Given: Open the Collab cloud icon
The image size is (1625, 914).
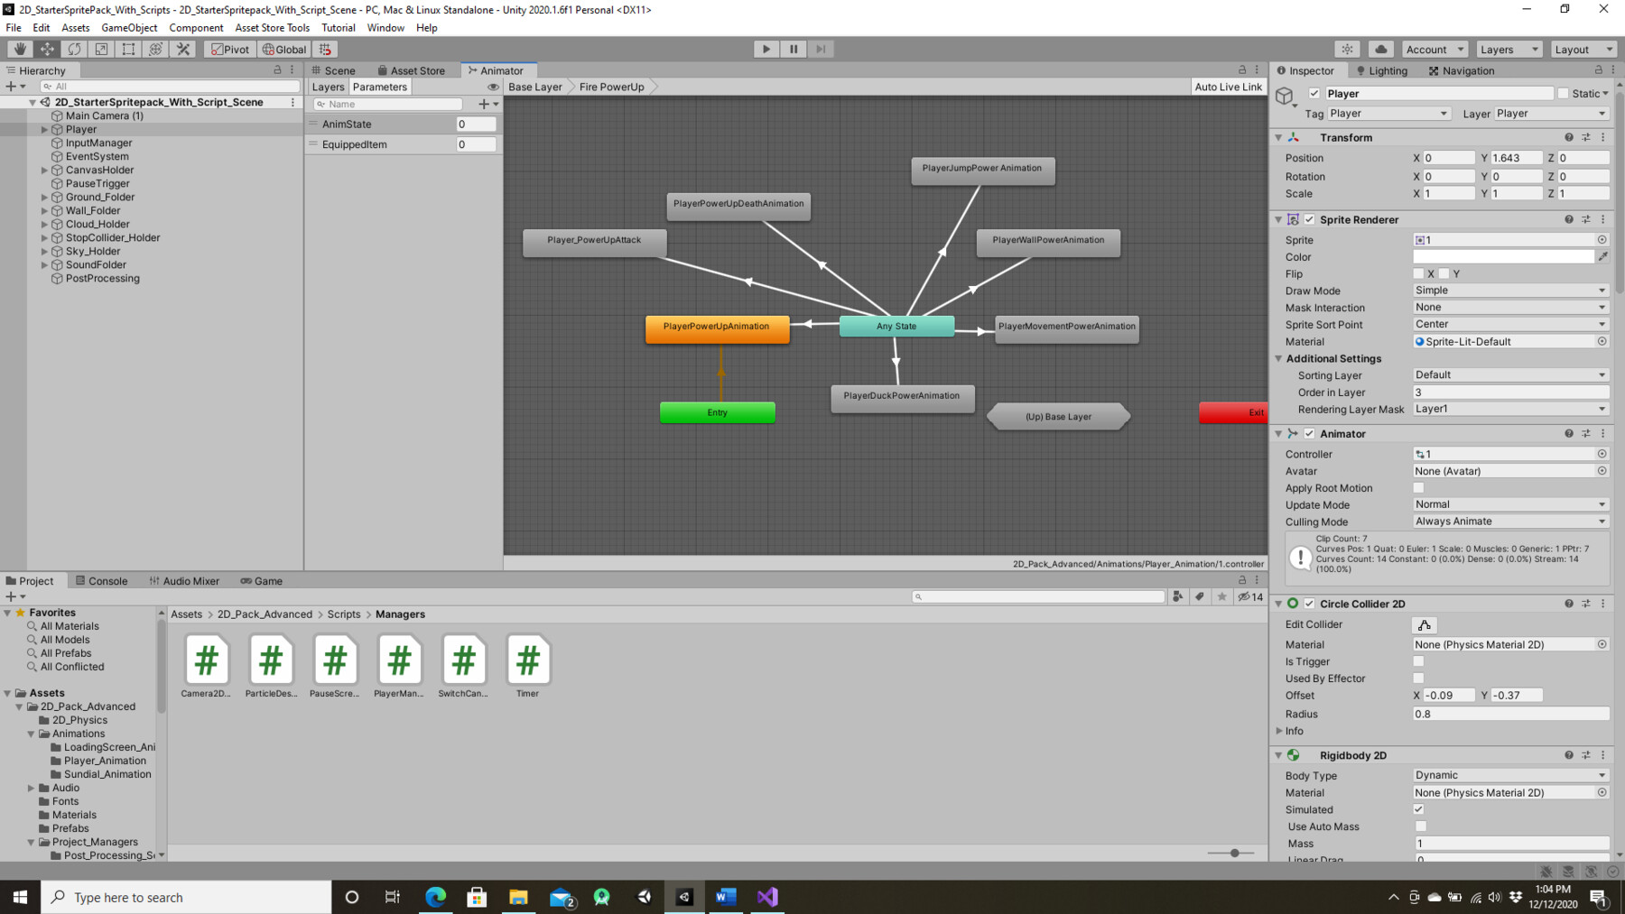Looking at the screenshot, I should [x=1380, y=49].
